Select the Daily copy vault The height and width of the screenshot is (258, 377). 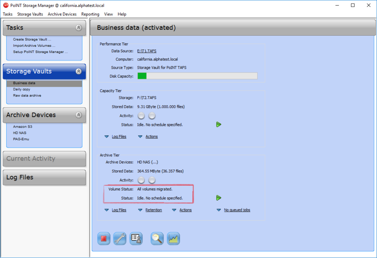[22, 89]
